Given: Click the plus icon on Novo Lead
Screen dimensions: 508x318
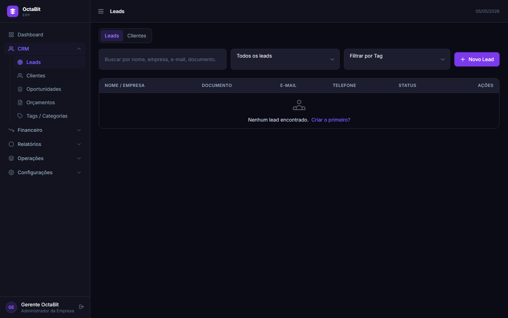Looking at the screenshot, I should tap(463, 59).
